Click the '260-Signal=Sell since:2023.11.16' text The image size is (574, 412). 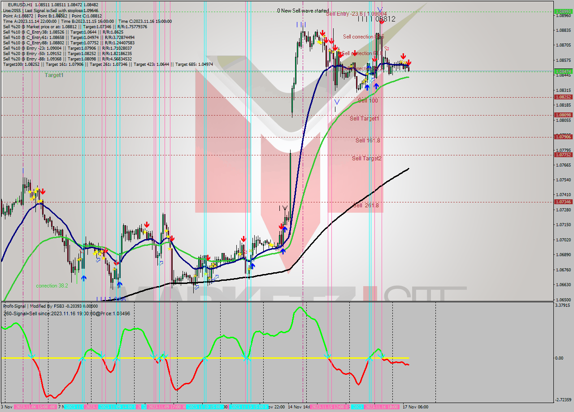66,313
